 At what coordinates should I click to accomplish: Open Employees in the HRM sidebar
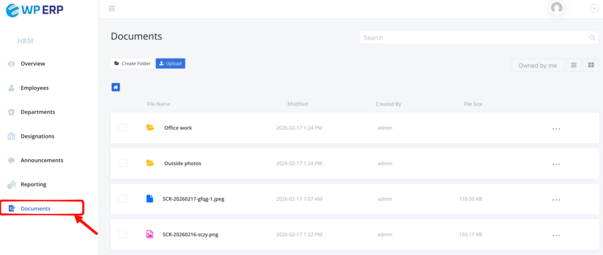pos(34,88)
